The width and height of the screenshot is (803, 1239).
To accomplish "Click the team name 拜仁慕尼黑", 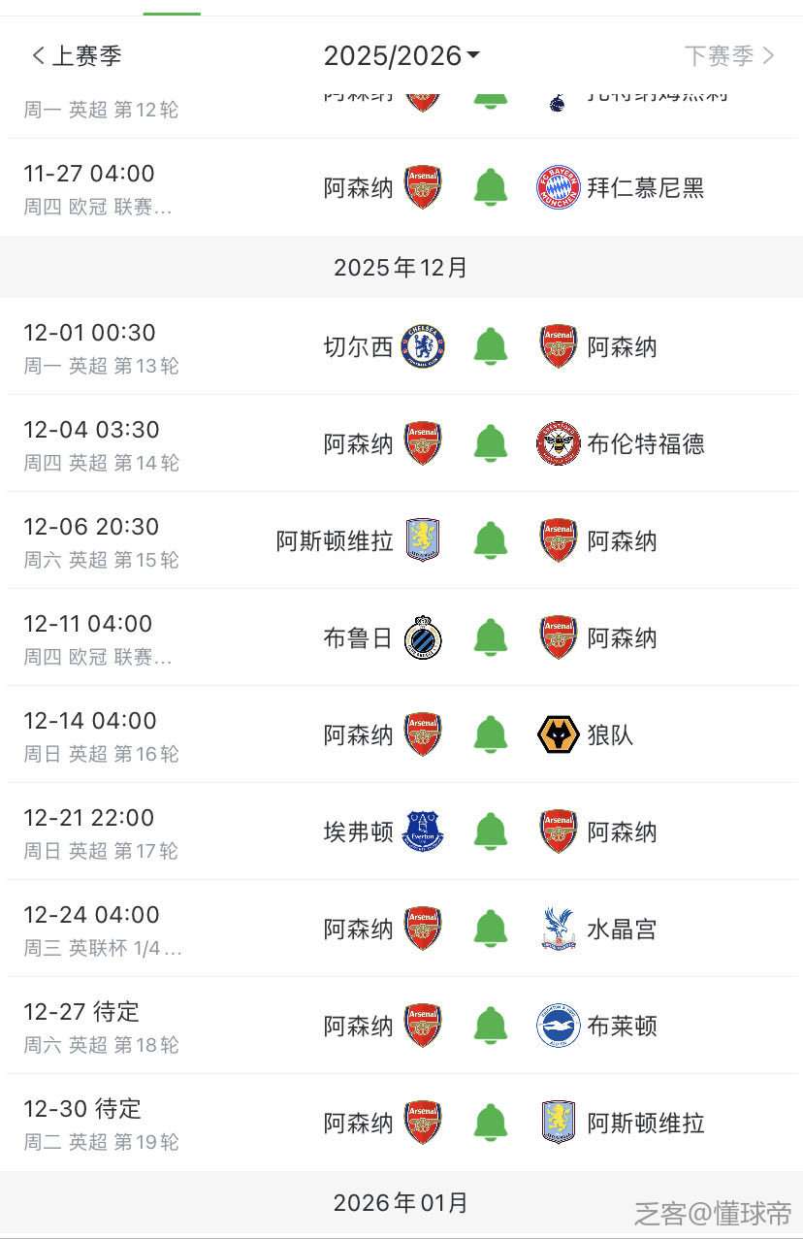I will (x=646, y=187).
